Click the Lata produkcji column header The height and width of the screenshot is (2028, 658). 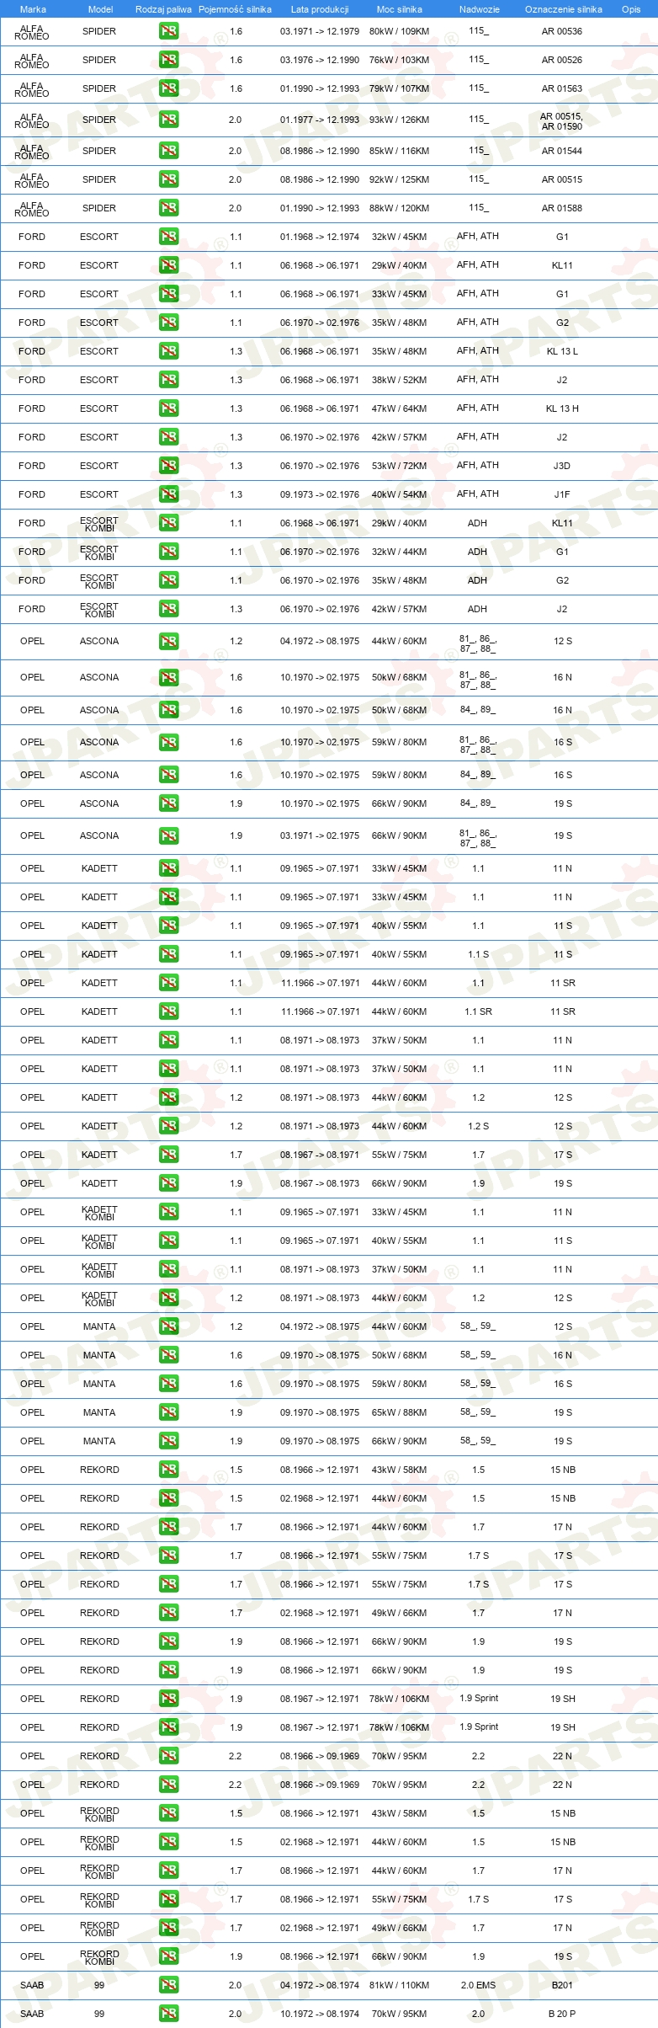(x=320, y=9)
